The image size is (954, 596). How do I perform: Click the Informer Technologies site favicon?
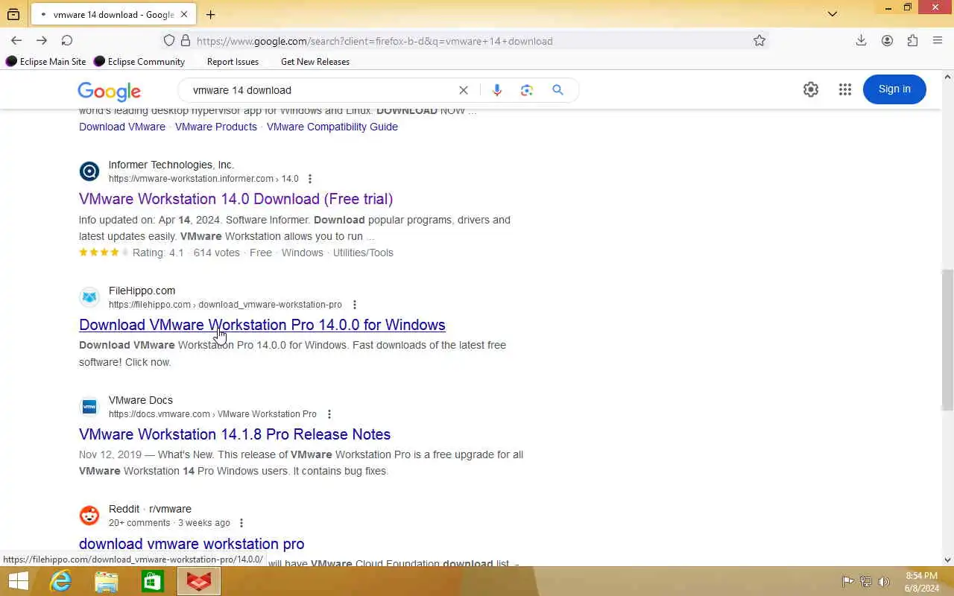point(89,171)
